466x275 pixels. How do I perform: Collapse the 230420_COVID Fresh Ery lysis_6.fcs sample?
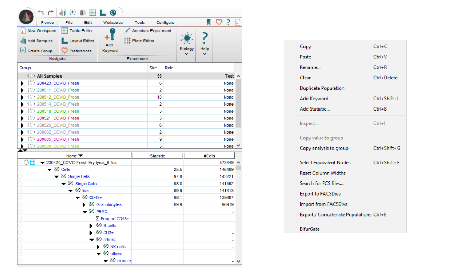(42, 163)
